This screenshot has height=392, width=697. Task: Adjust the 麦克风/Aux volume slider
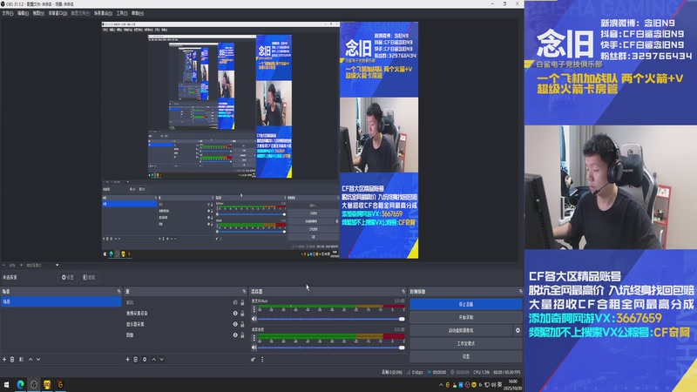coord(331,319)
